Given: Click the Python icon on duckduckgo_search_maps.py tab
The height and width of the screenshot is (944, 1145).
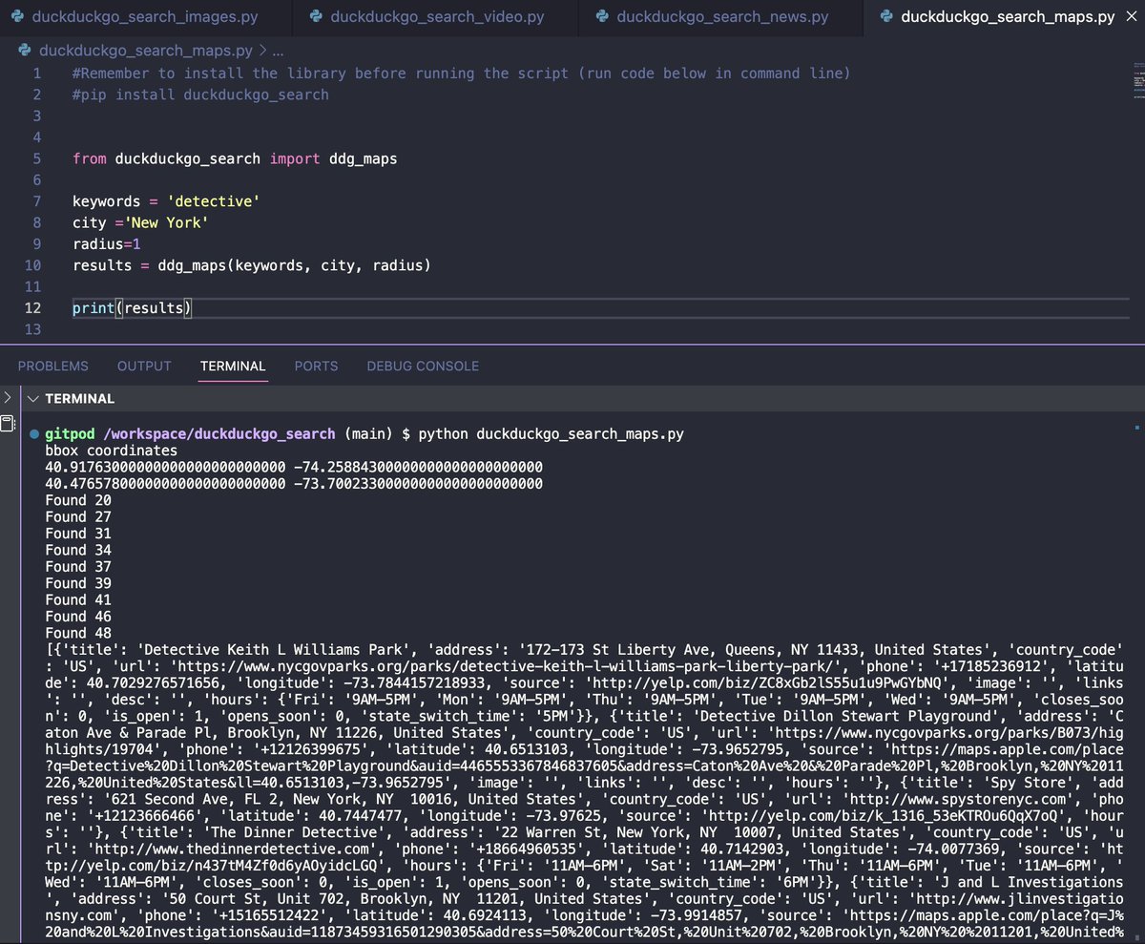Looking at the screenshot, I should 885,17.
